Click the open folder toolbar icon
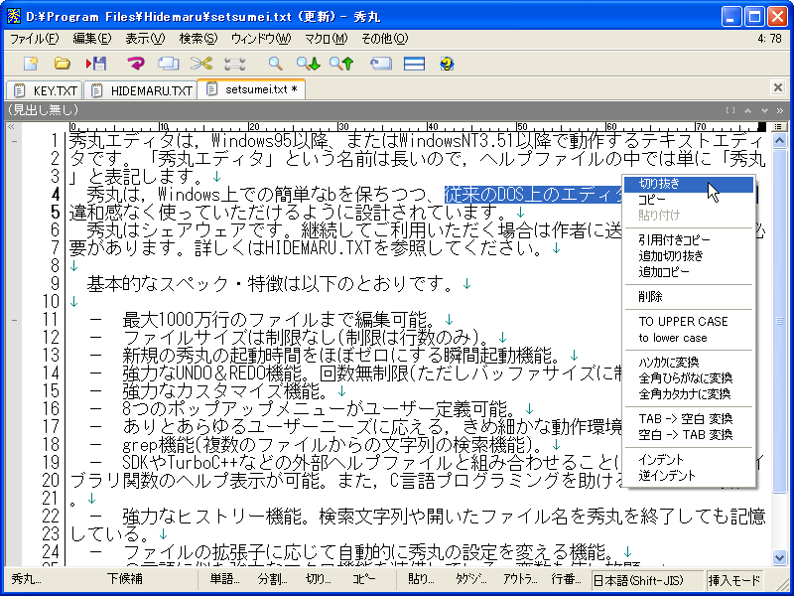Viewport: 794px width, 596px height. pos(63,64)
